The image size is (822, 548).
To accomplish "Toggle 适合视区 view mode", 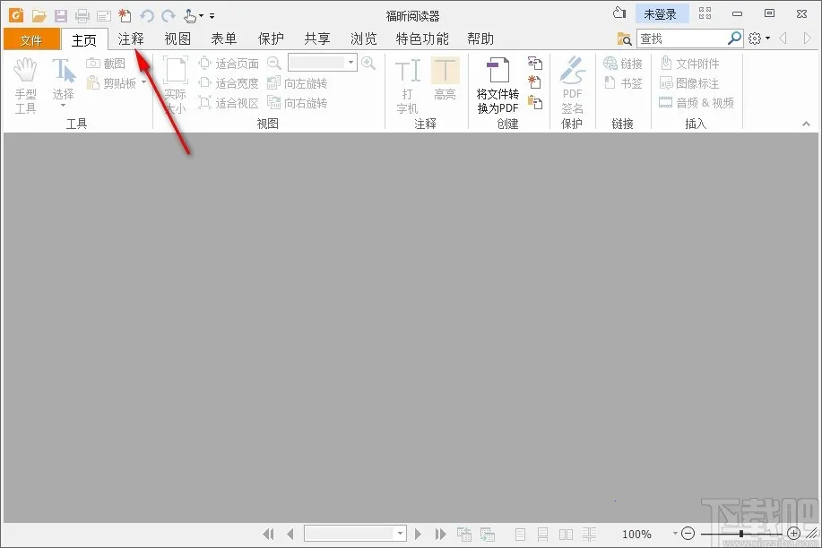I will click(229, 102).
